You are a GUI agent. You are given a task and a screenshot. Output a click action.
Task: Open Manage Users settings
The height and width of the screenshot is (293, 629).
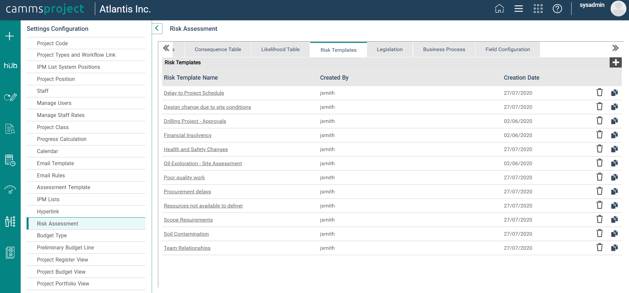click(x=86, y=103)
